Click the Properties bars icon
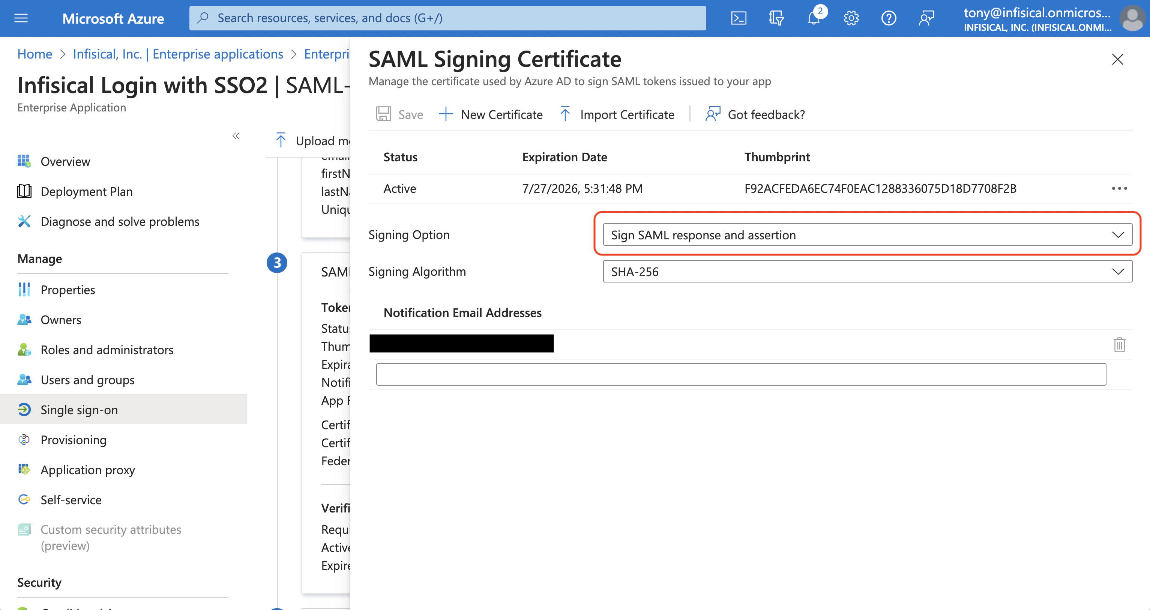 24,289
